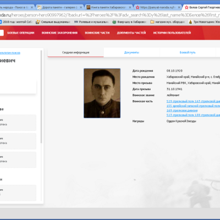The image size is (220, 220).
Task: Open the 'Боевые операции' menu item
Action: coord(21,33)
